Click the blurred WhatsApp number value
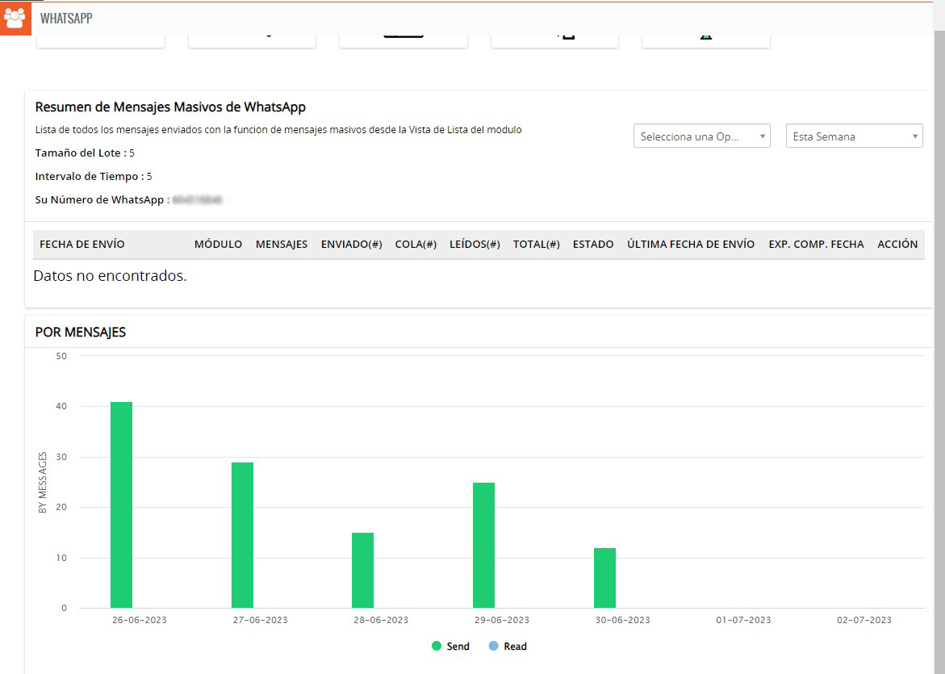Viewport: 945px width, 674px height. [x=197, y=200]
